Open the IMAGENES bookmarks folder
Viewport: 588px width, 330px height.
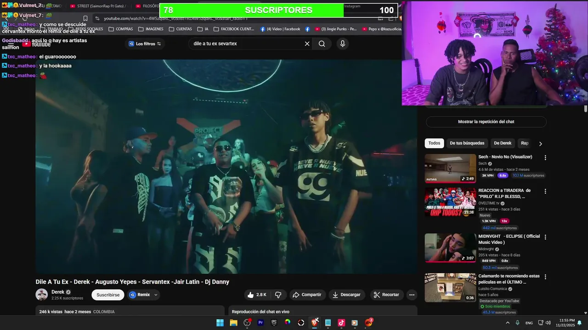click(151, 29)
